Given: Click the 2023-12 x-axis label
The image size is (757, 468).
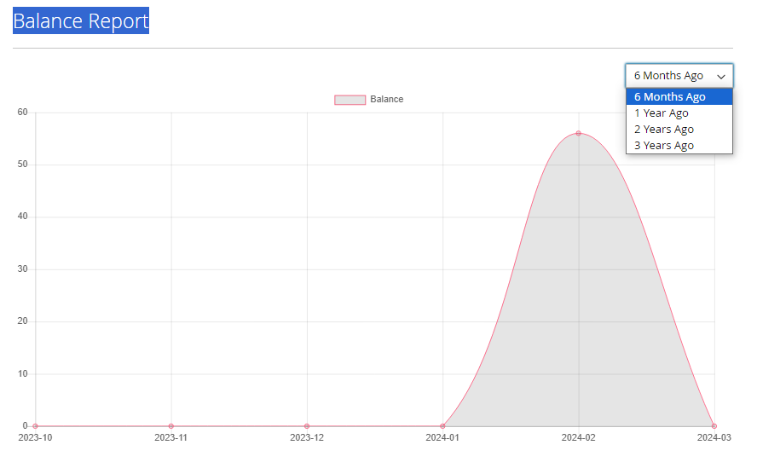Looking at the screenshot, I should click(307, 438).
